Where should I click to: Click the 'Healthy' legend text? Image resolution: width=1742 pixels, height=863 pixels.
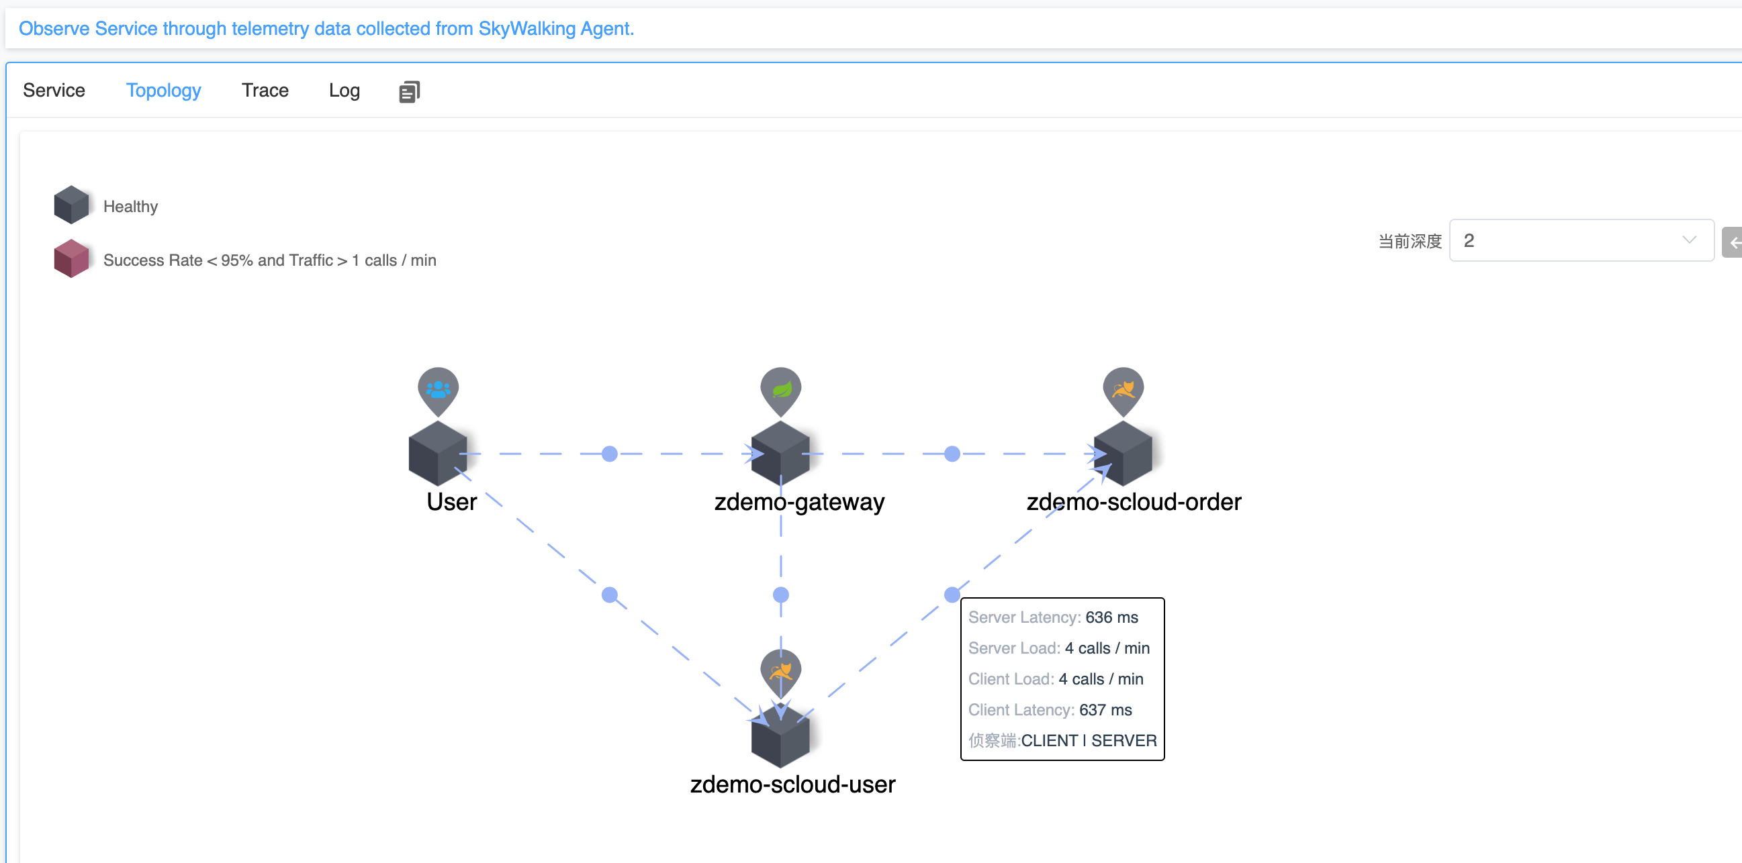coord(130,206)
